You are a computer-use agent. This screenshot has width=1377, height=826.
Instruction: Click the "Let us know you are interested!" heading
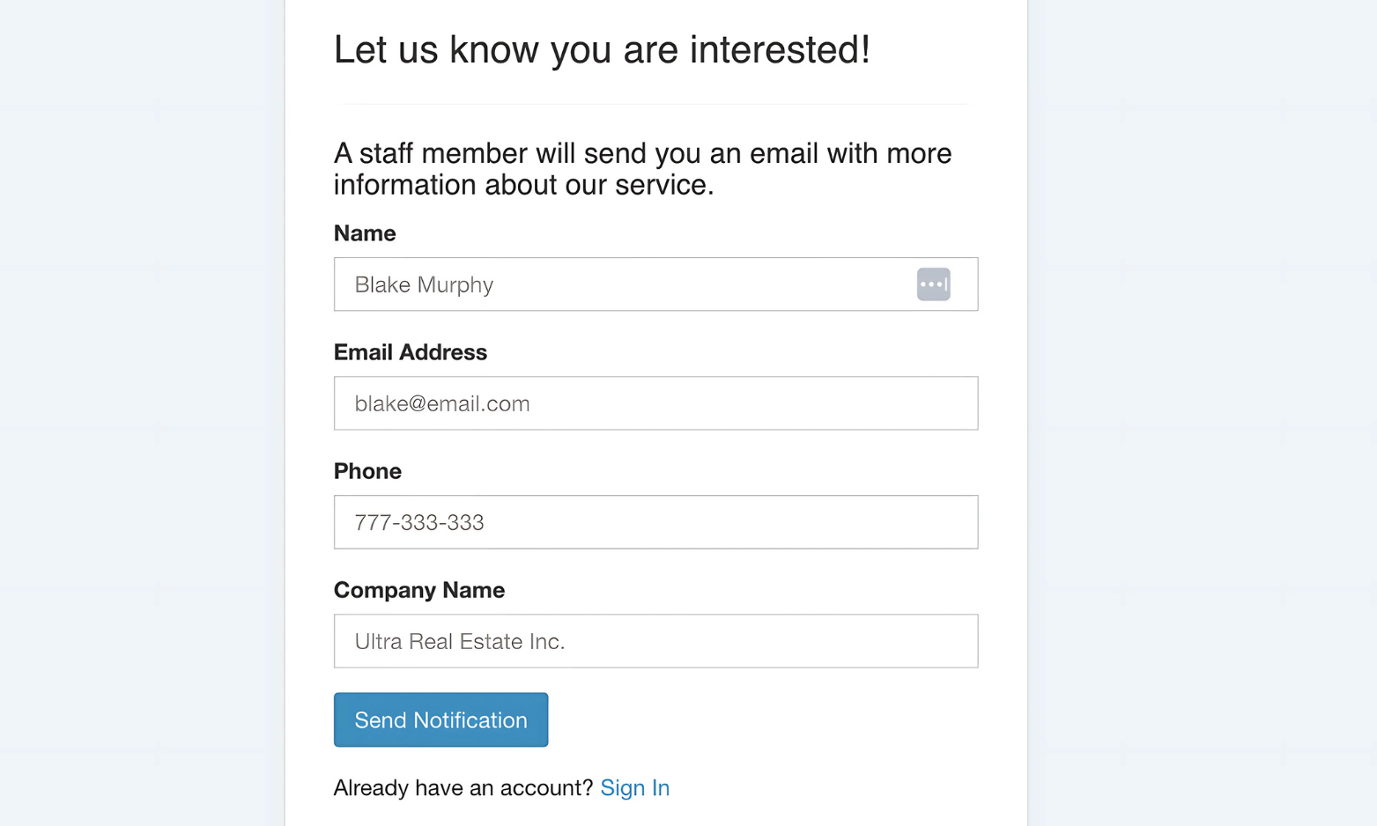point(602,50)
